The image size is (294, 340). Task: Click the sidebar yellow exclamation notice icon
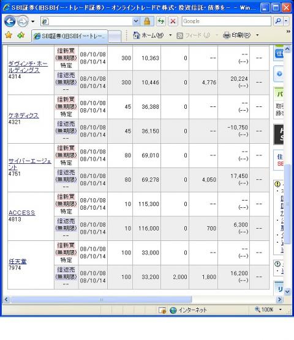pyautogui.click(x=277, y=184)
